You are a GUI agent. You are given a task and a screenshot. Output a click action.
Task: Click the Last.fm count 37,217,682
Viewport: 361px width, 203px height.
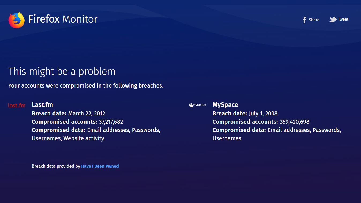[111, 122]
